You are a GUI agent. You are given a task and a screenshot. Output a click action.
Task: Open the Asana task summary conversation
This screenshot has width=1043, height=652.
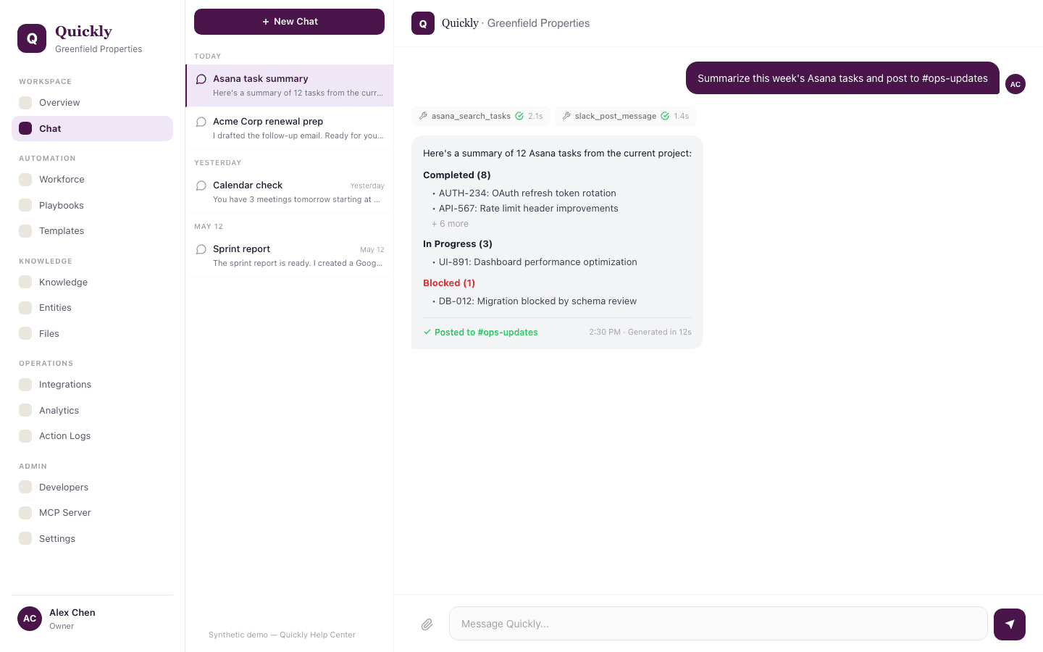[x=290, y=85]
